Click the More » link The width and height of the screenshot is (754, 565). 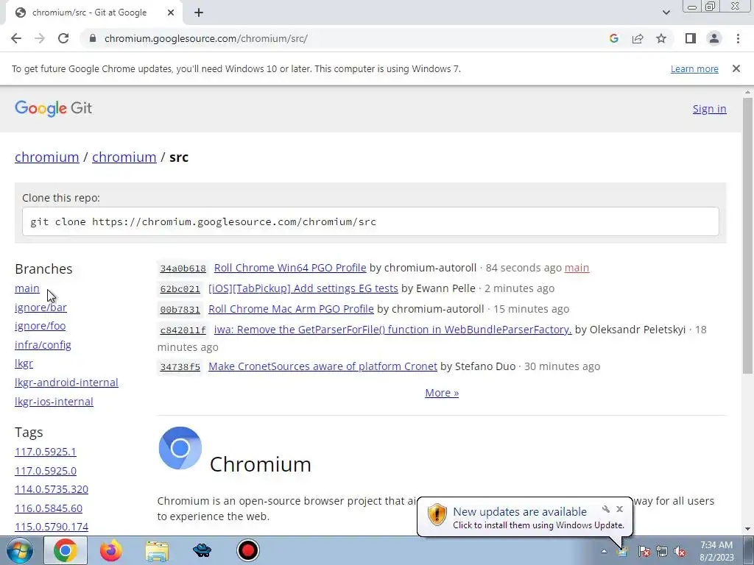(442, 393)
